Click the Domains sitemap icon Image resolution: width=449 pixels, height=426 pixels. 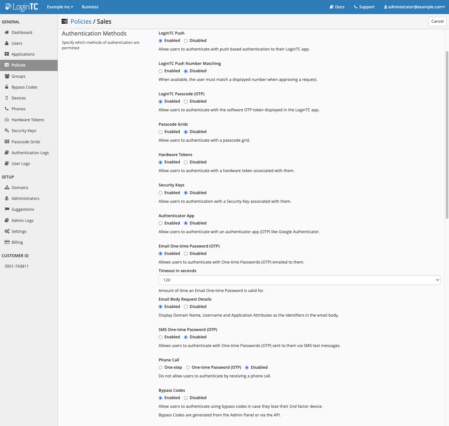point(7,187)
